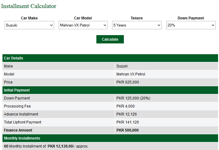Click the Price row label
219x150 pixels.
click(8, 82)
